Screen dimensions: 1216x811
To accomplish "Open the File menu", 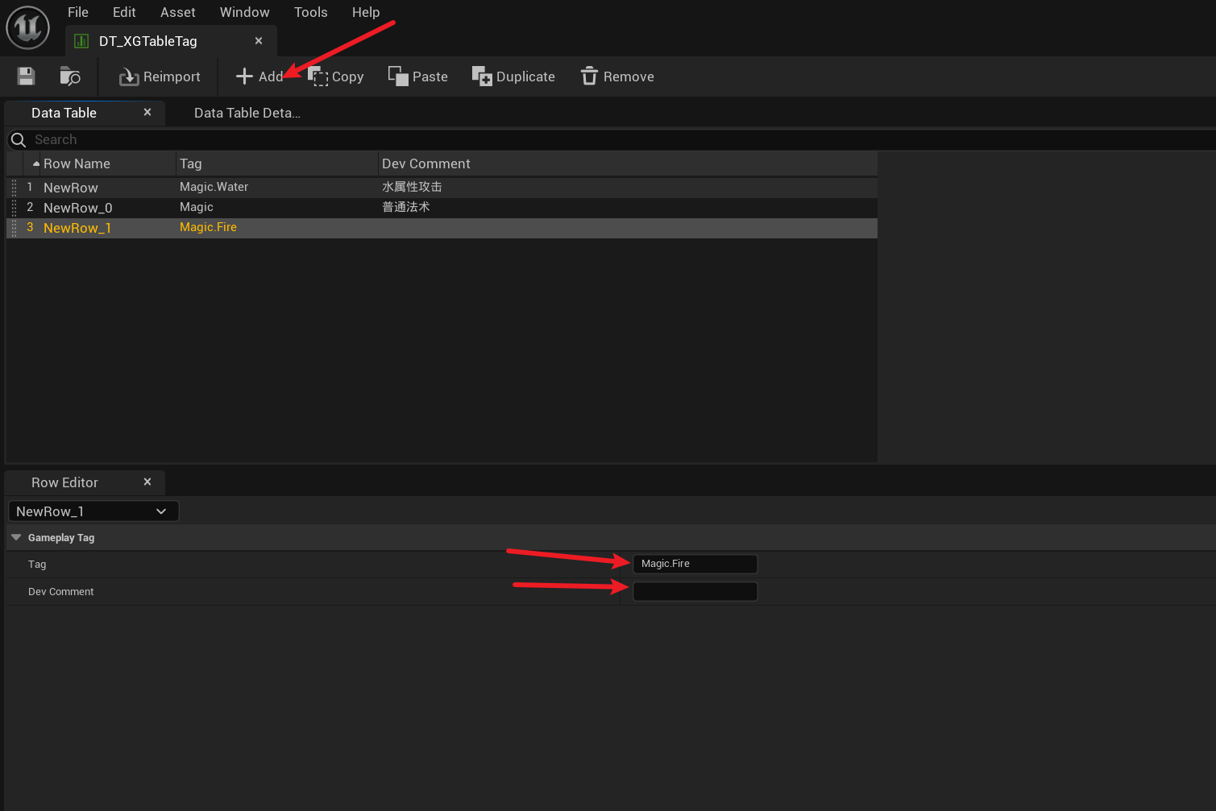I will pyautogui.click(x=78, y=12).
